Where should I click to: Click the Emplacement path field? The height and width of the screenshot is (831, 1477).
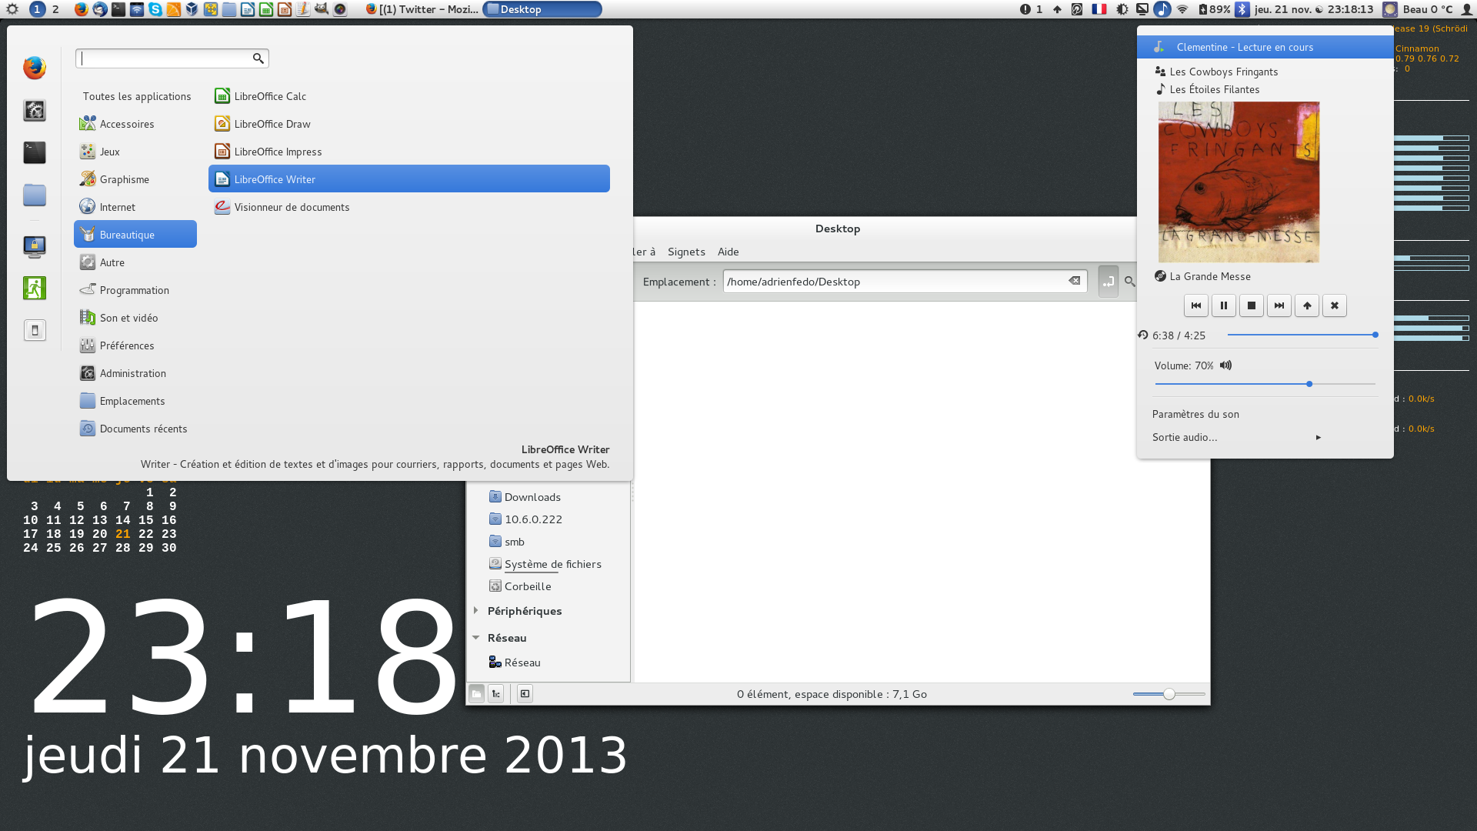[905, 282]
